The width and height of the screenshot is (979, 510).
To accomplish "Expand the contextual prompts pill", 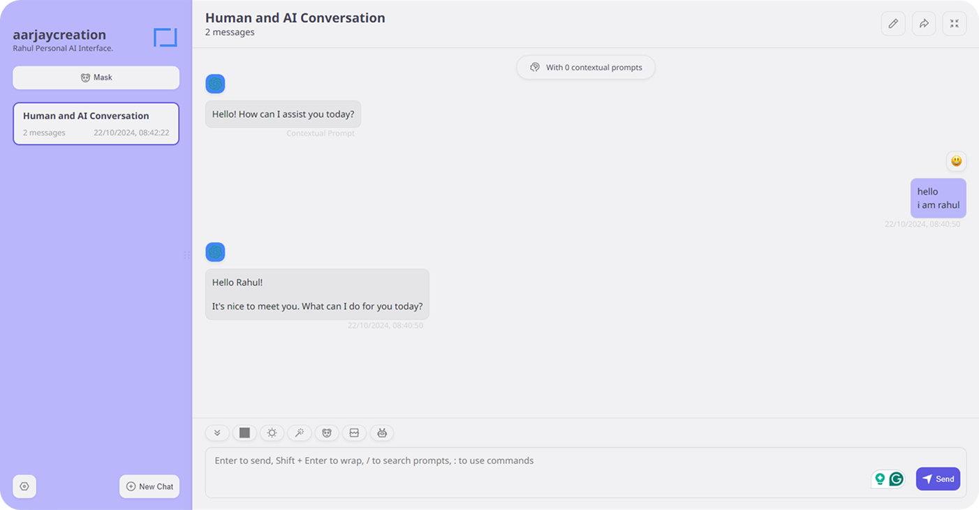I will pos(585,67).
